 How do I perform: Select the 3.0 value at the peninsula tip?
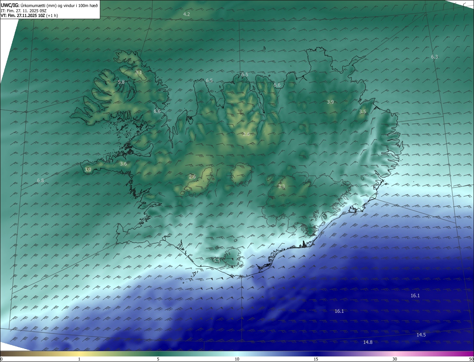88,170
